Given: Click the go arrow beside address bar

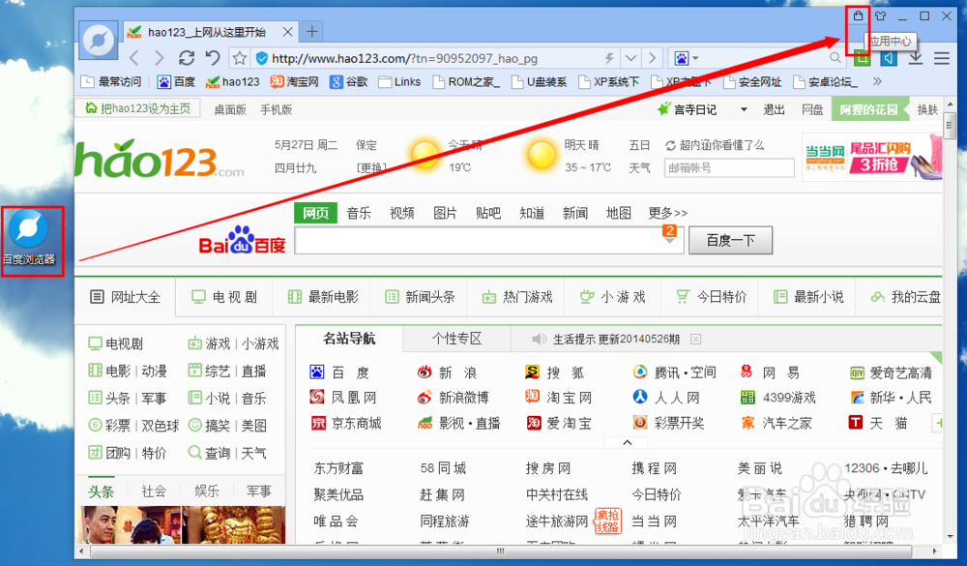Looking at the screenshot, I should (x=652, y=58).
